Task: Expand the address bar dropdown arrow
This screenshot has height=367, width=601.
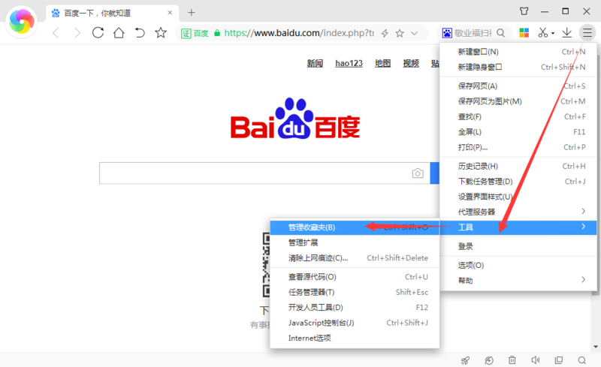Action: click(415, 33)
